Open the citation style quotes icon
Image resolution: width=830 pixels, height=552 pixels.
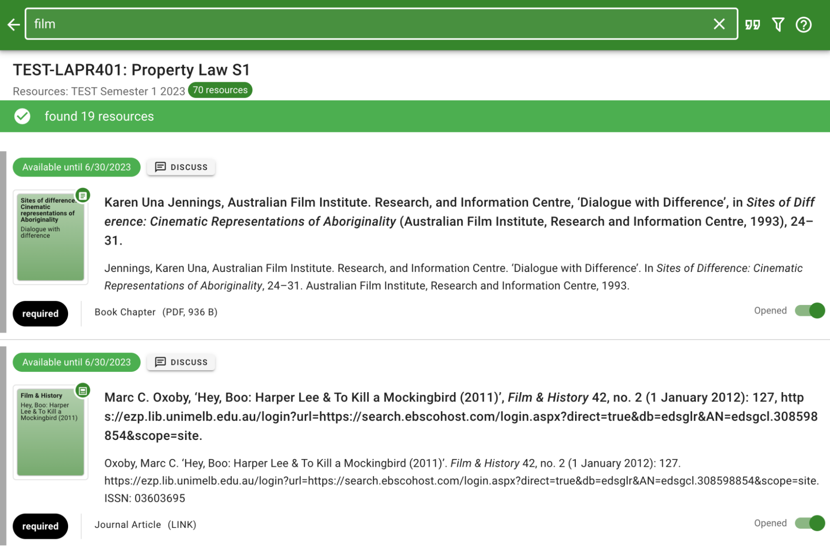752,24
